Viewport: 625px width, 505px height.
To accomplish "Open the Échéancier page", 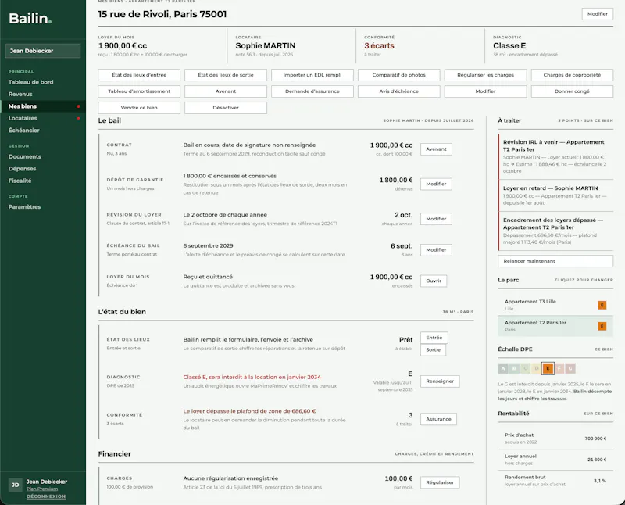I will point(24,130).
